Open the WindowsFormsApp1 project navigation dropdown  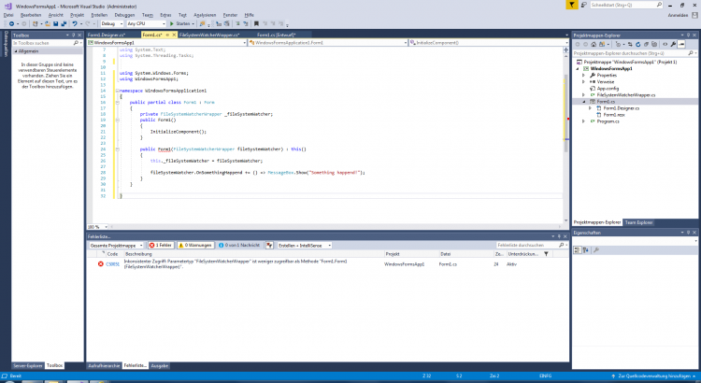pos(166,42)
